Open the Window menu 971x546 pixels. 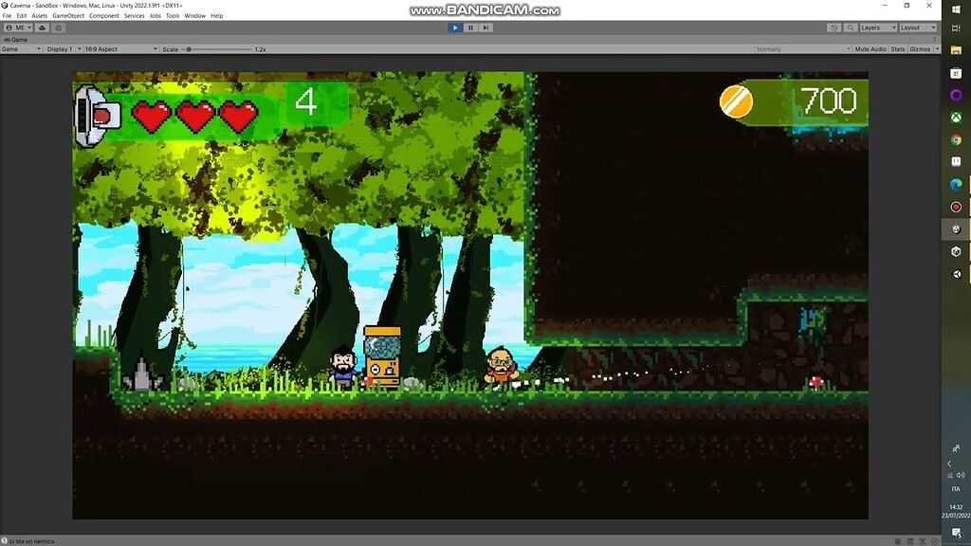tap(195, 15)
